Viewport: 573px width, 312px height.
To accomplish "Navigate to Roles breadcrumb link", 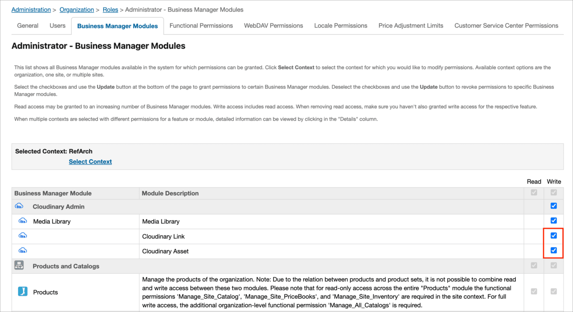I will click(x=110, y=10).
